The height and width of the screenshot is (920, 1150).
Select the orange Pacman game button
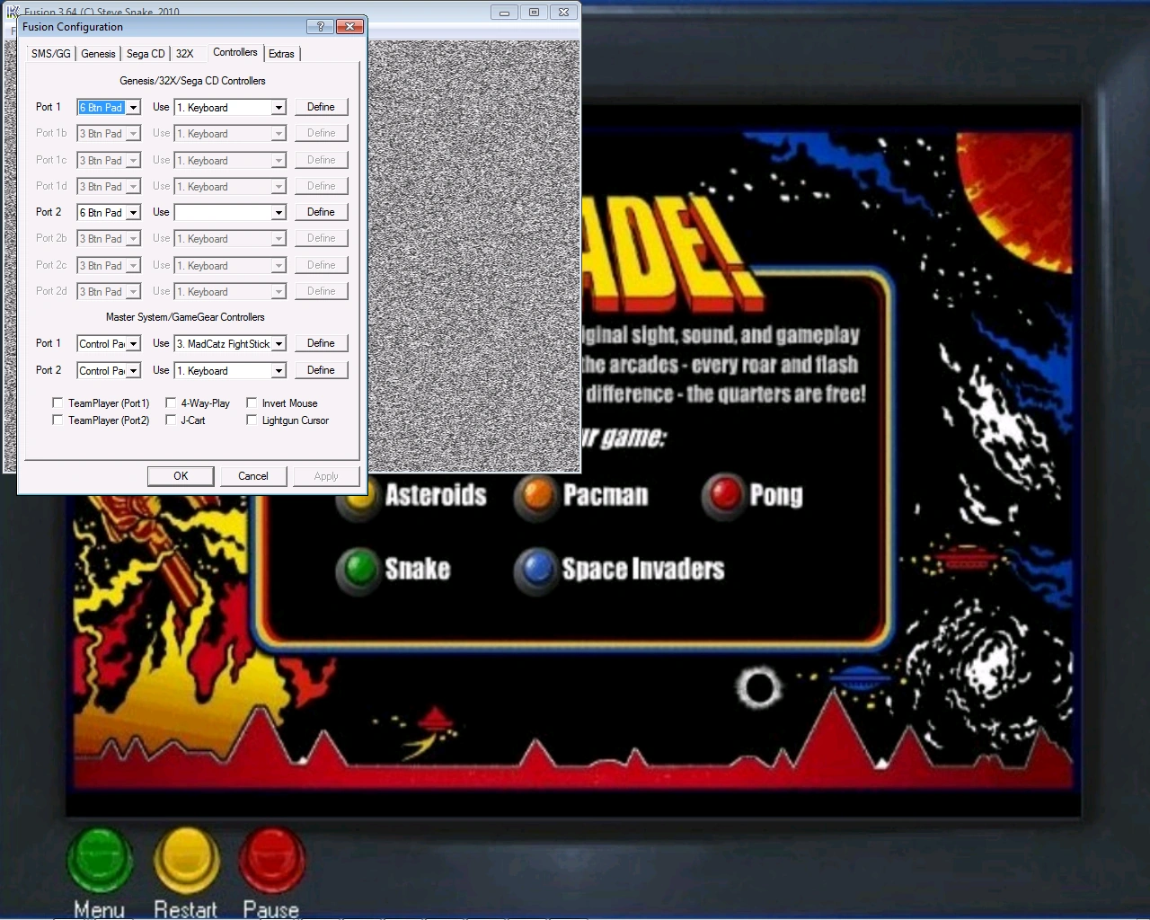pos(537,495)
